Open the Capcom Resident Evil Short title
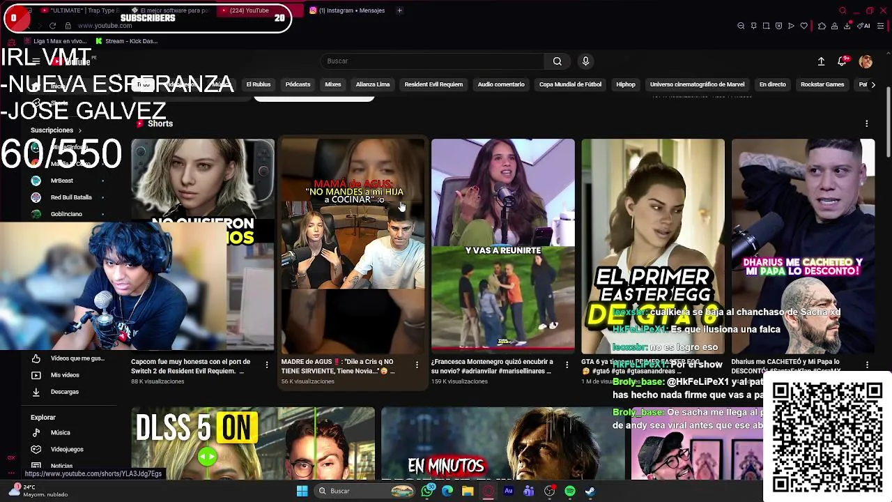892x502 pixels. (x=190, y=366)
